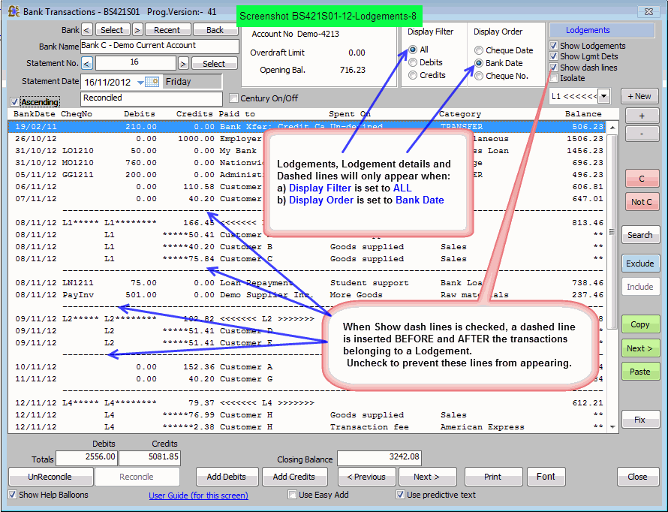
Task: Click the < Previous button
Action: click(366, 477)
